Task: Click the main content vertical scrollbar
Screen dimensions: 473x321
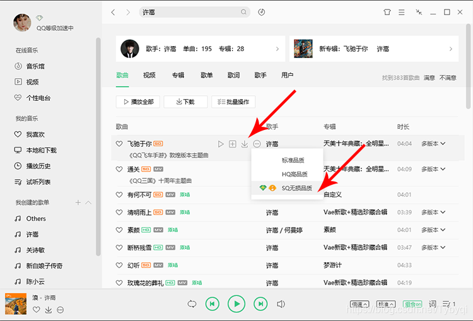Action: tap(468, 66)
